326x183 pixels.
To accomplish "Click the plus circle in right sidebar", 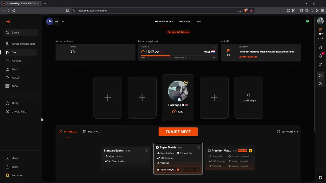I will coord(321,83).
